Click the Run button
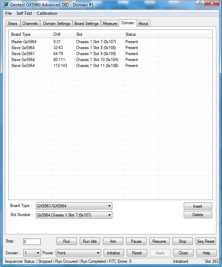 click(67, 241)
